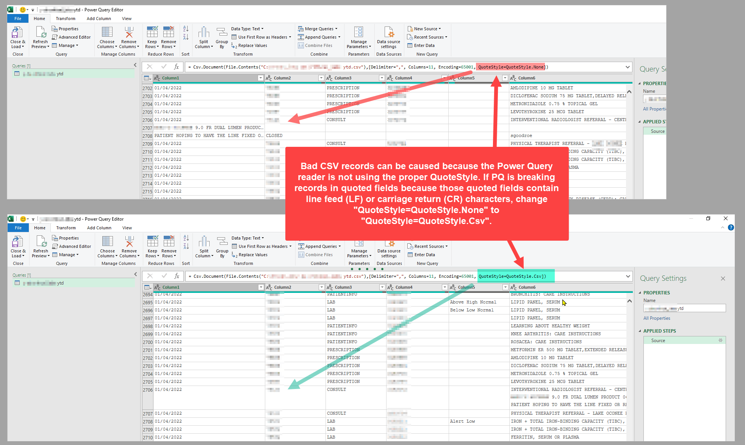Close Query Settings pane in bottom window
The width and height of the screenshot is (745, 445).
pyautogui.click(x=723, y=279)
